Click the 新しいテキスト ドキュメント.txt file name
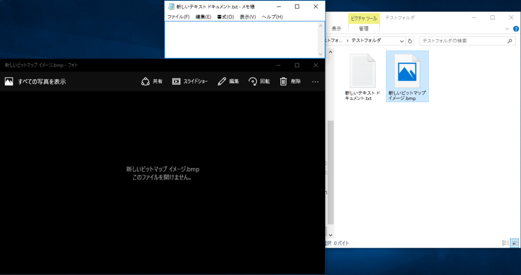This screenshot has height=275, width=521. [x=362, y=96]
